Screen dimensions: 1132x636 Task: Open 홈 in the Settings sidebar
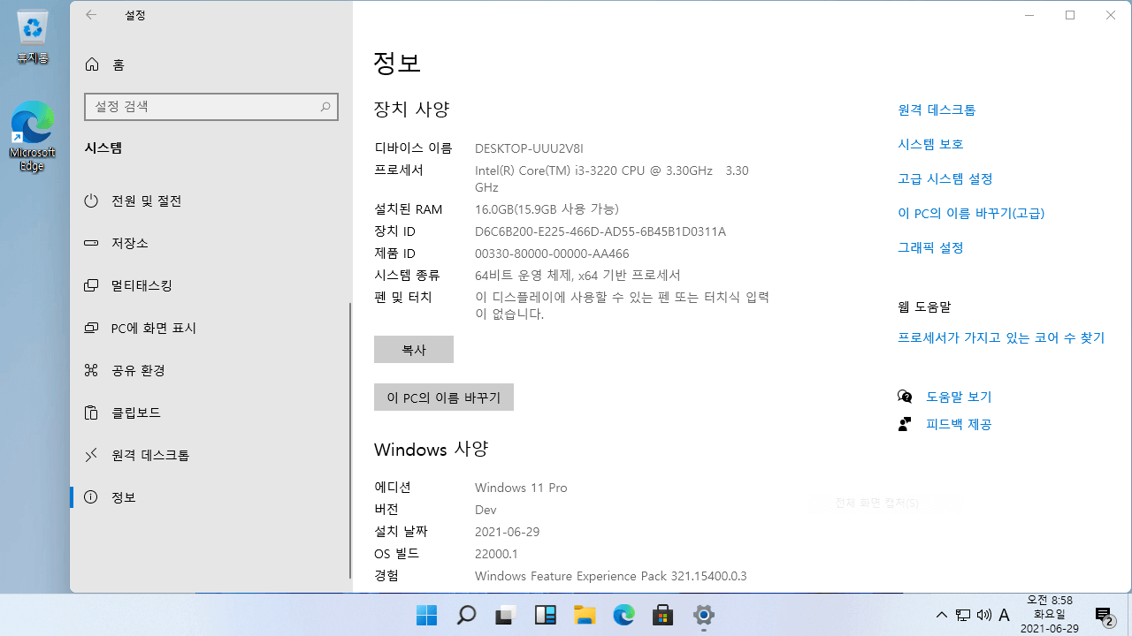[x=210, y=64]
